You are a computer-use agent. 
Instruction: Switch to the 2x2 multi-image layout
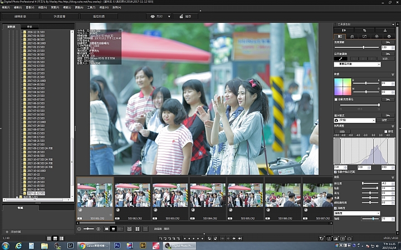point(138,229)
